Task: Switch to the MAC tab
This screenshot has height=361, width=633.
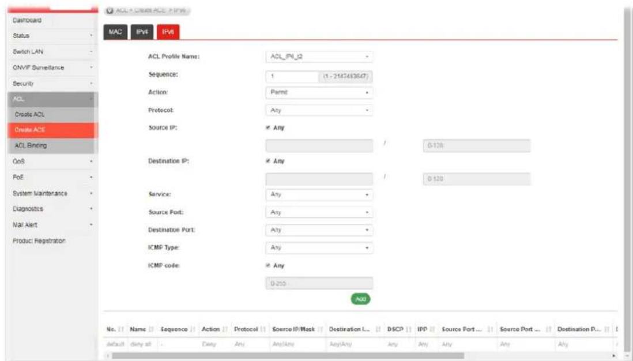Action: tap(115, 32)
